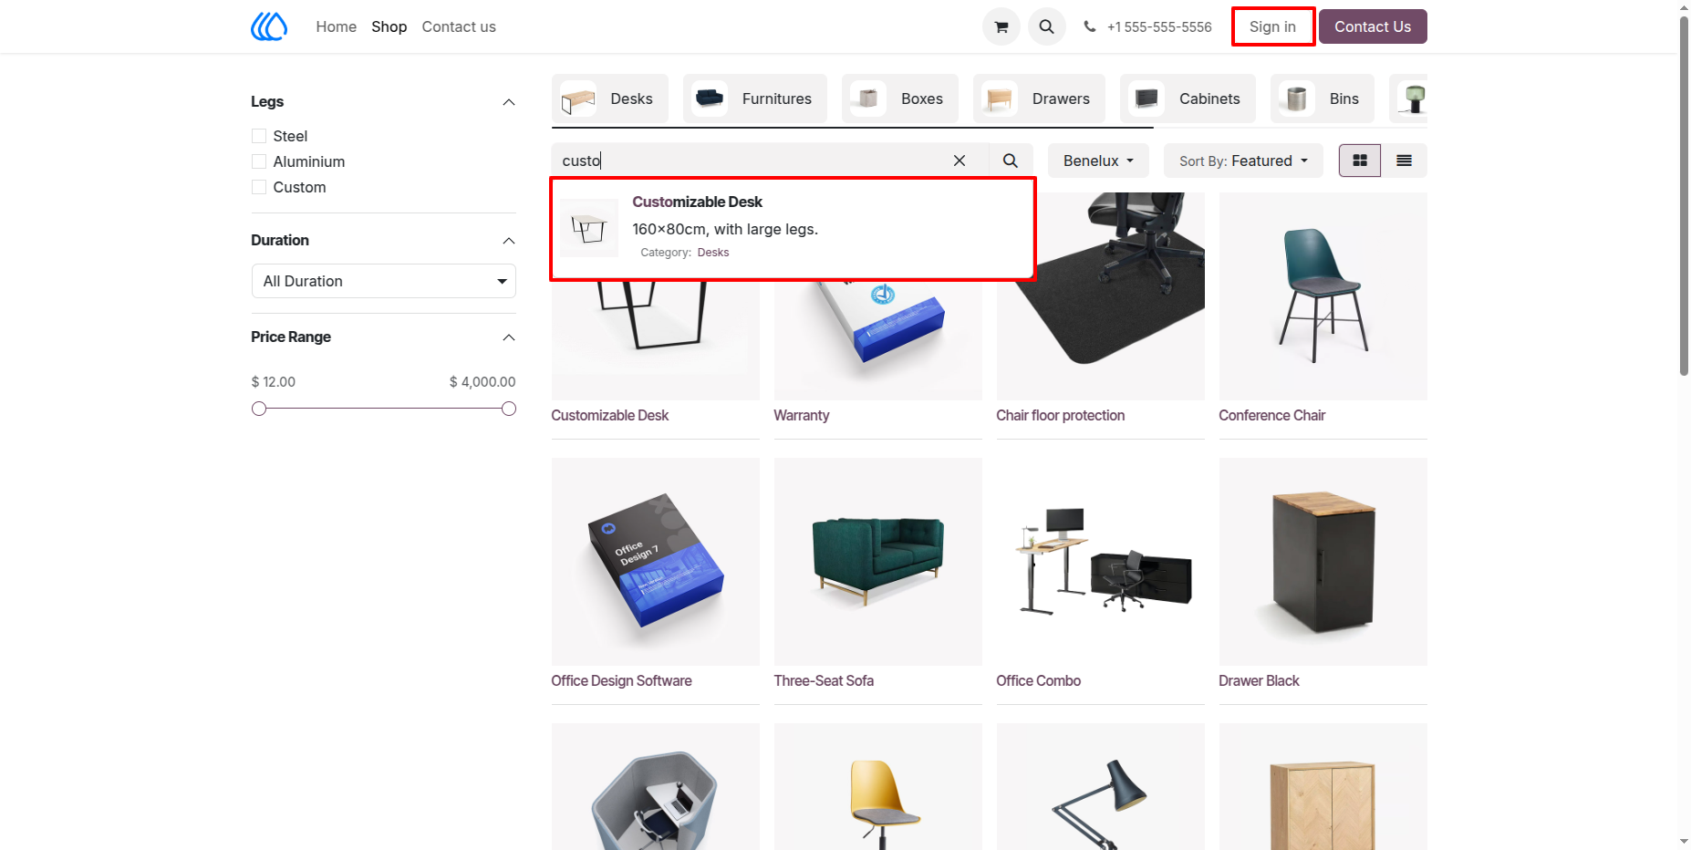
Task: Open the Benelux pricelist dropdown
Action: click(1098, 161)
